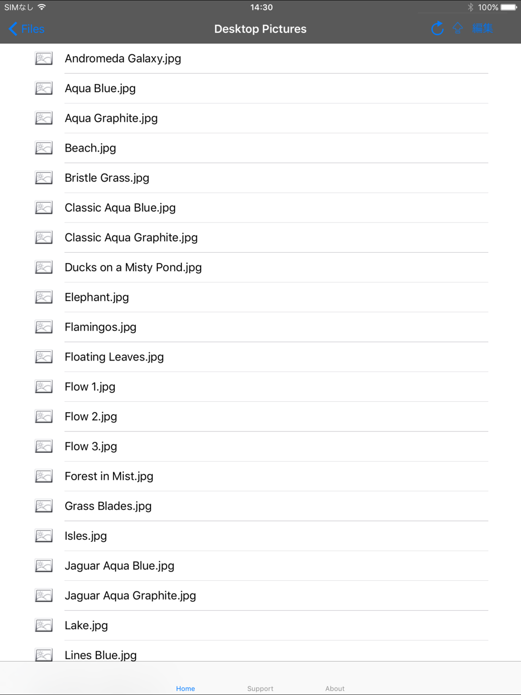The image size is (521, 695).
Task: Tap the 編集 edit button
Action: click(482, 29)
